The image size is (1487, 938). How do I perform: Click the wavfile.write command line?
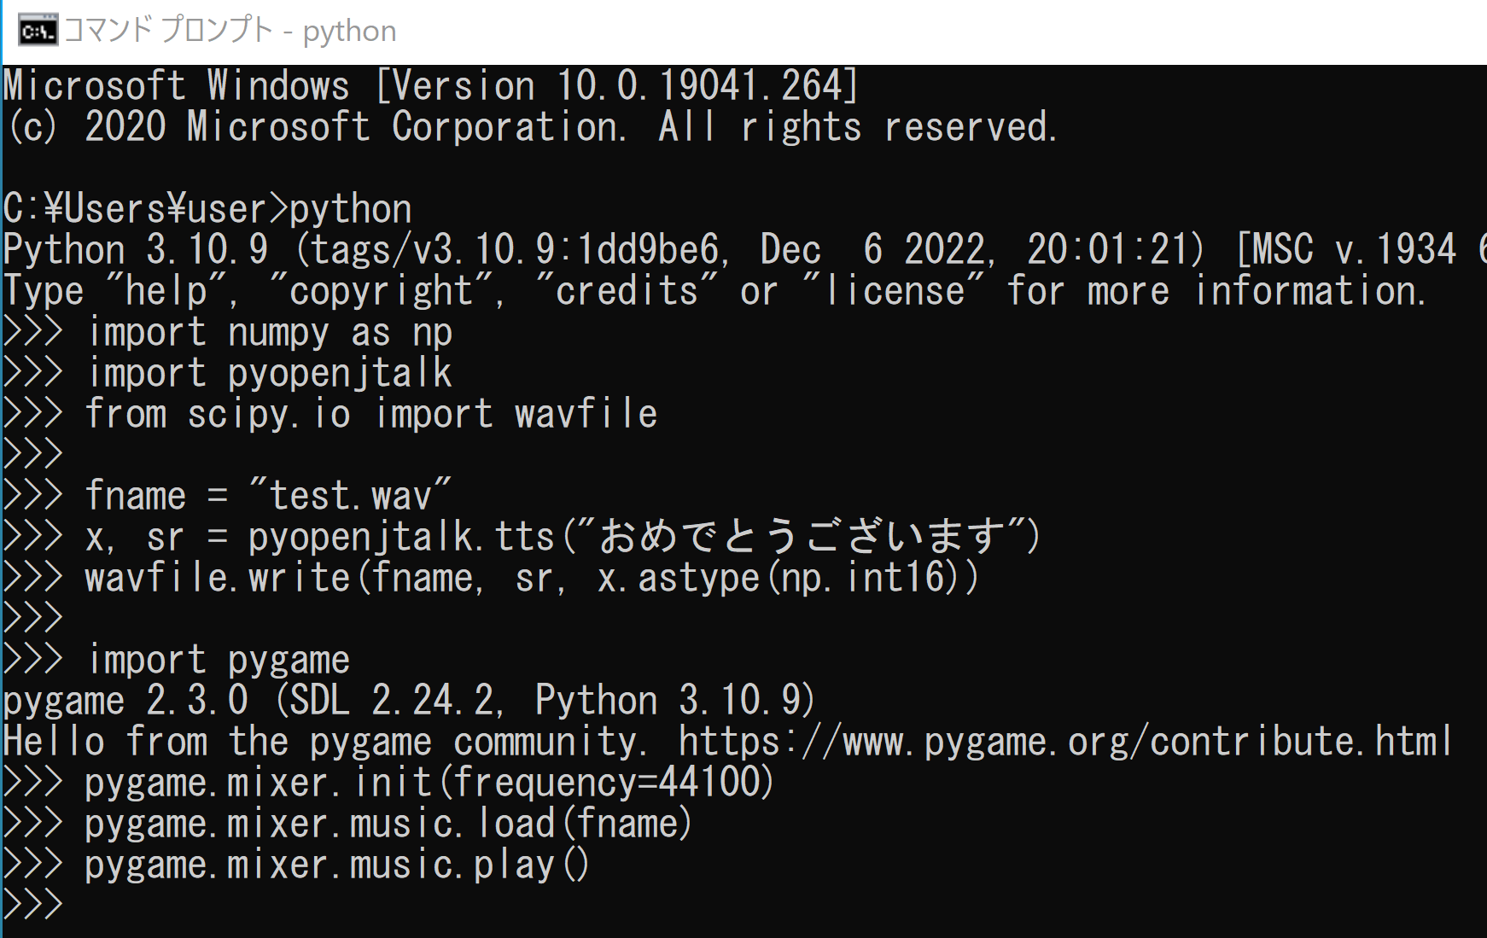[491, 578]
